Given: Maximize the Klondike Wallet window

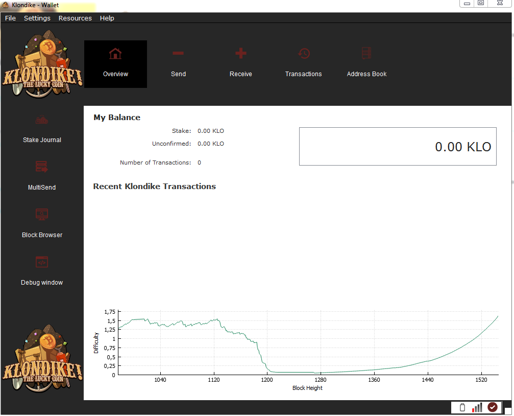Looking at the screenshot, I should (480, 3).
